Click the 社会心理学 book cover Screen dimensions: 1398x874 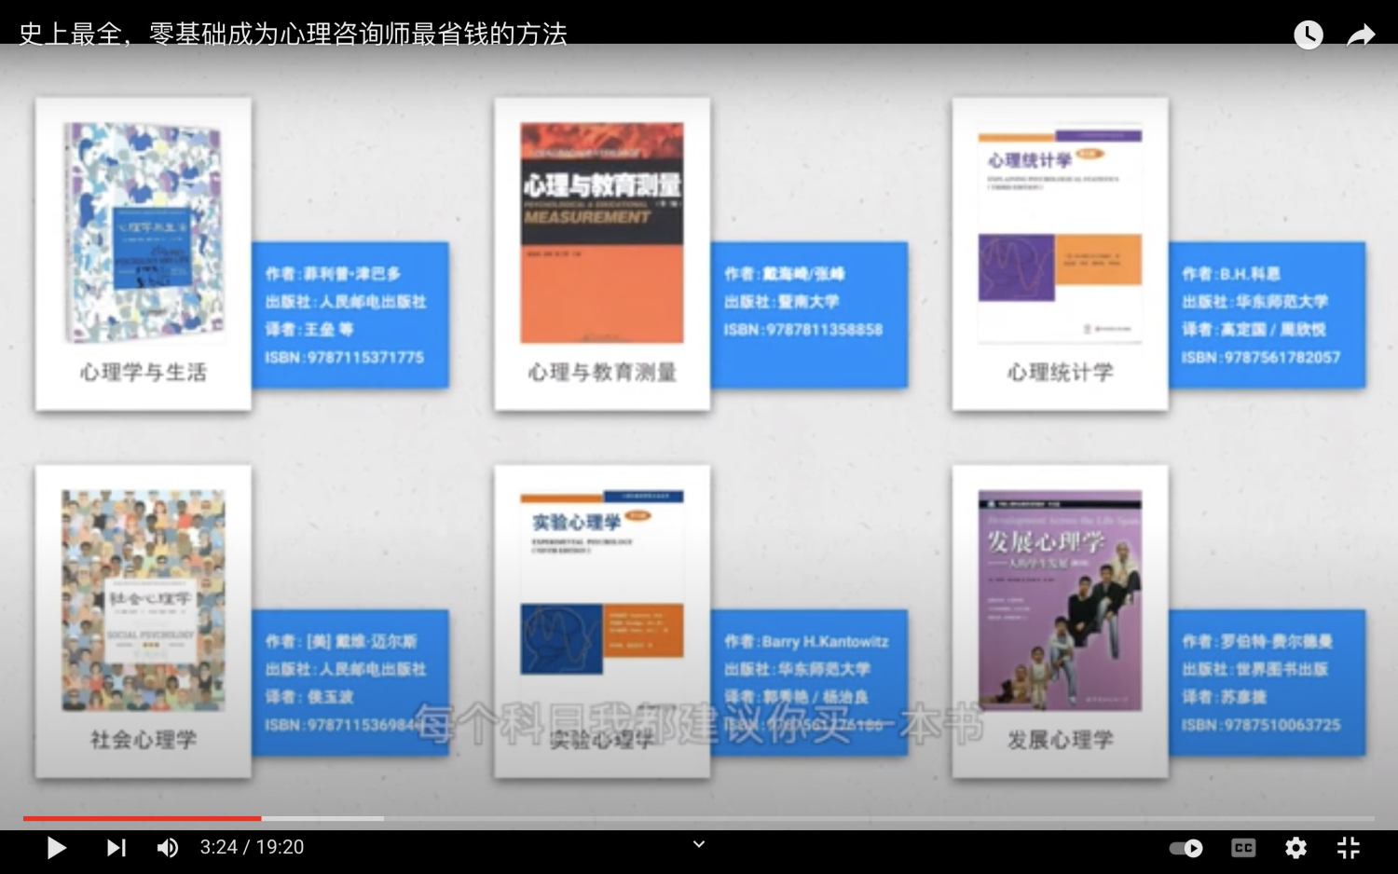[x=144, y=601]
